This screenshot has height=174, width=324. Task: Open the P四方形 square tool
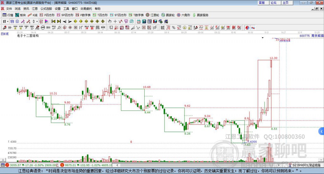(47, 15)
